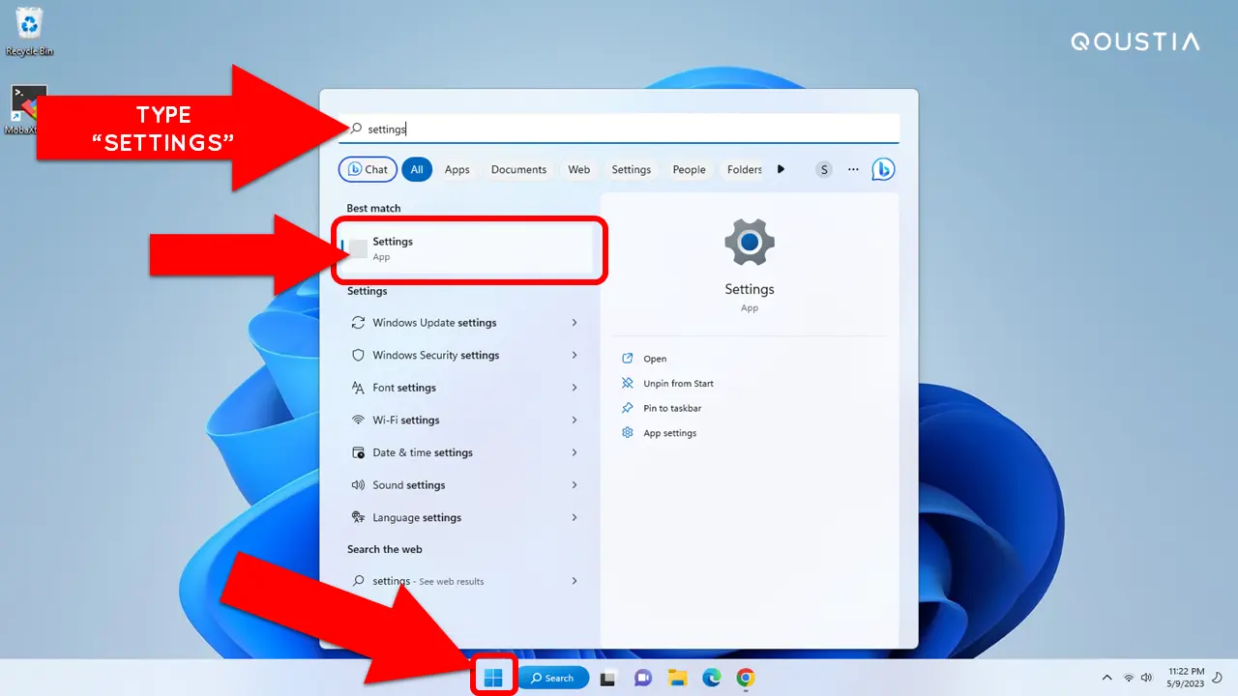Select the All filter tab
Screen dimensions: 1238x696
coord(417,169)
